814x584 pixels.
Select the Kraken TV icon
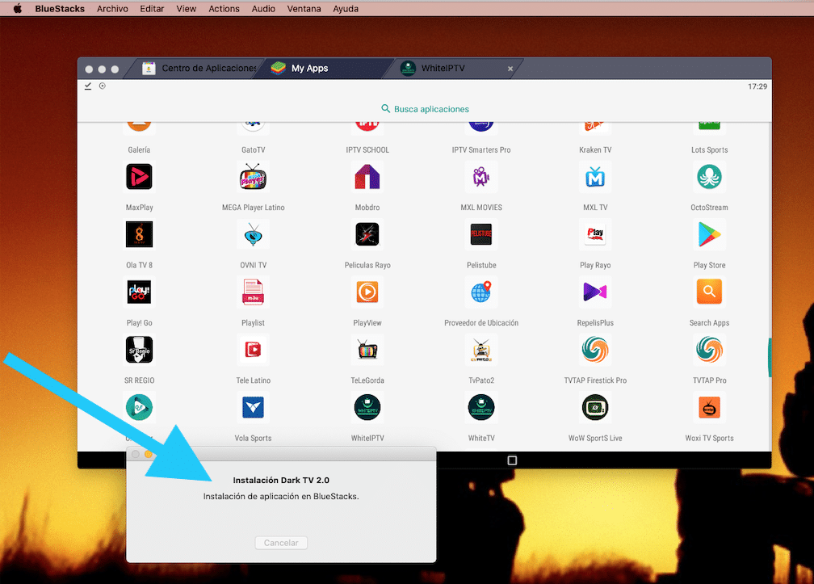(595, 125)
